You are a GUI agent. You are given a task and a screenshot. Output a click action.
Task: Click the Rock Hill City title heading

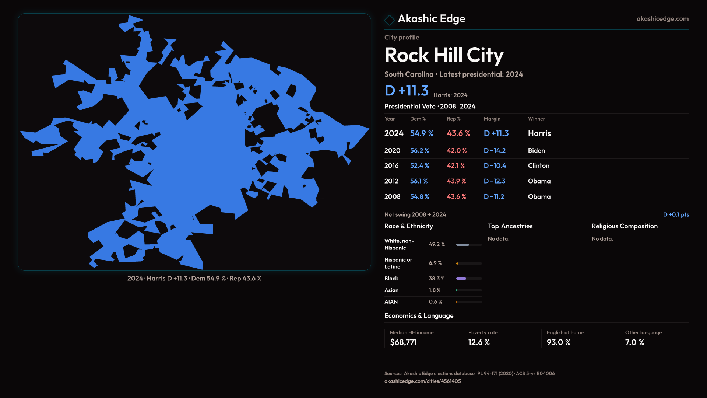(444, 55)
